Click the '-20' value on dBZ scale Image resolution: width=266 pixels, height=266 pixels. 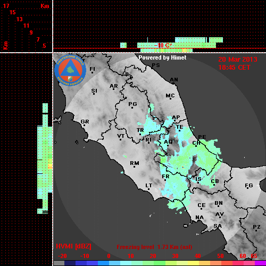click(x=62, y=256)
